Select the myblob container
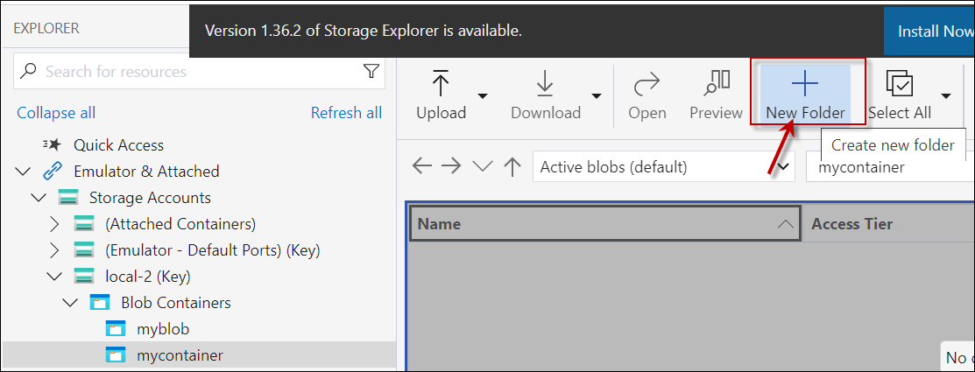Screen dimensions: 975x372 [x=163, y=329]
